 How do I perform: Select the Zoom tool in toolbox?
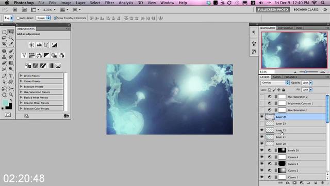(11, 95)
